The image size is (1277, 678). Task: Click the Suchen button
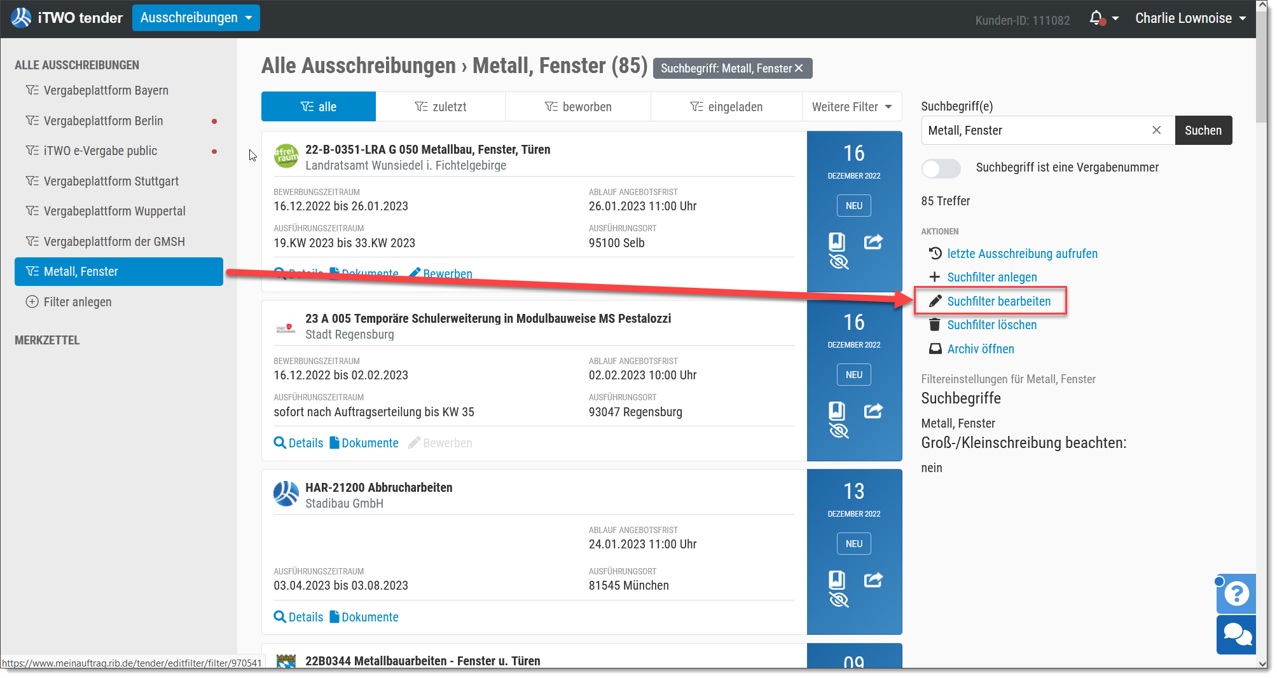pos(1203,130)
